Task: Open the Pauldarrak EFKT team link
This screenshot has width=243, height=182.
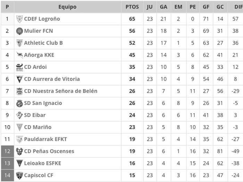Action: tap(45, 139)
